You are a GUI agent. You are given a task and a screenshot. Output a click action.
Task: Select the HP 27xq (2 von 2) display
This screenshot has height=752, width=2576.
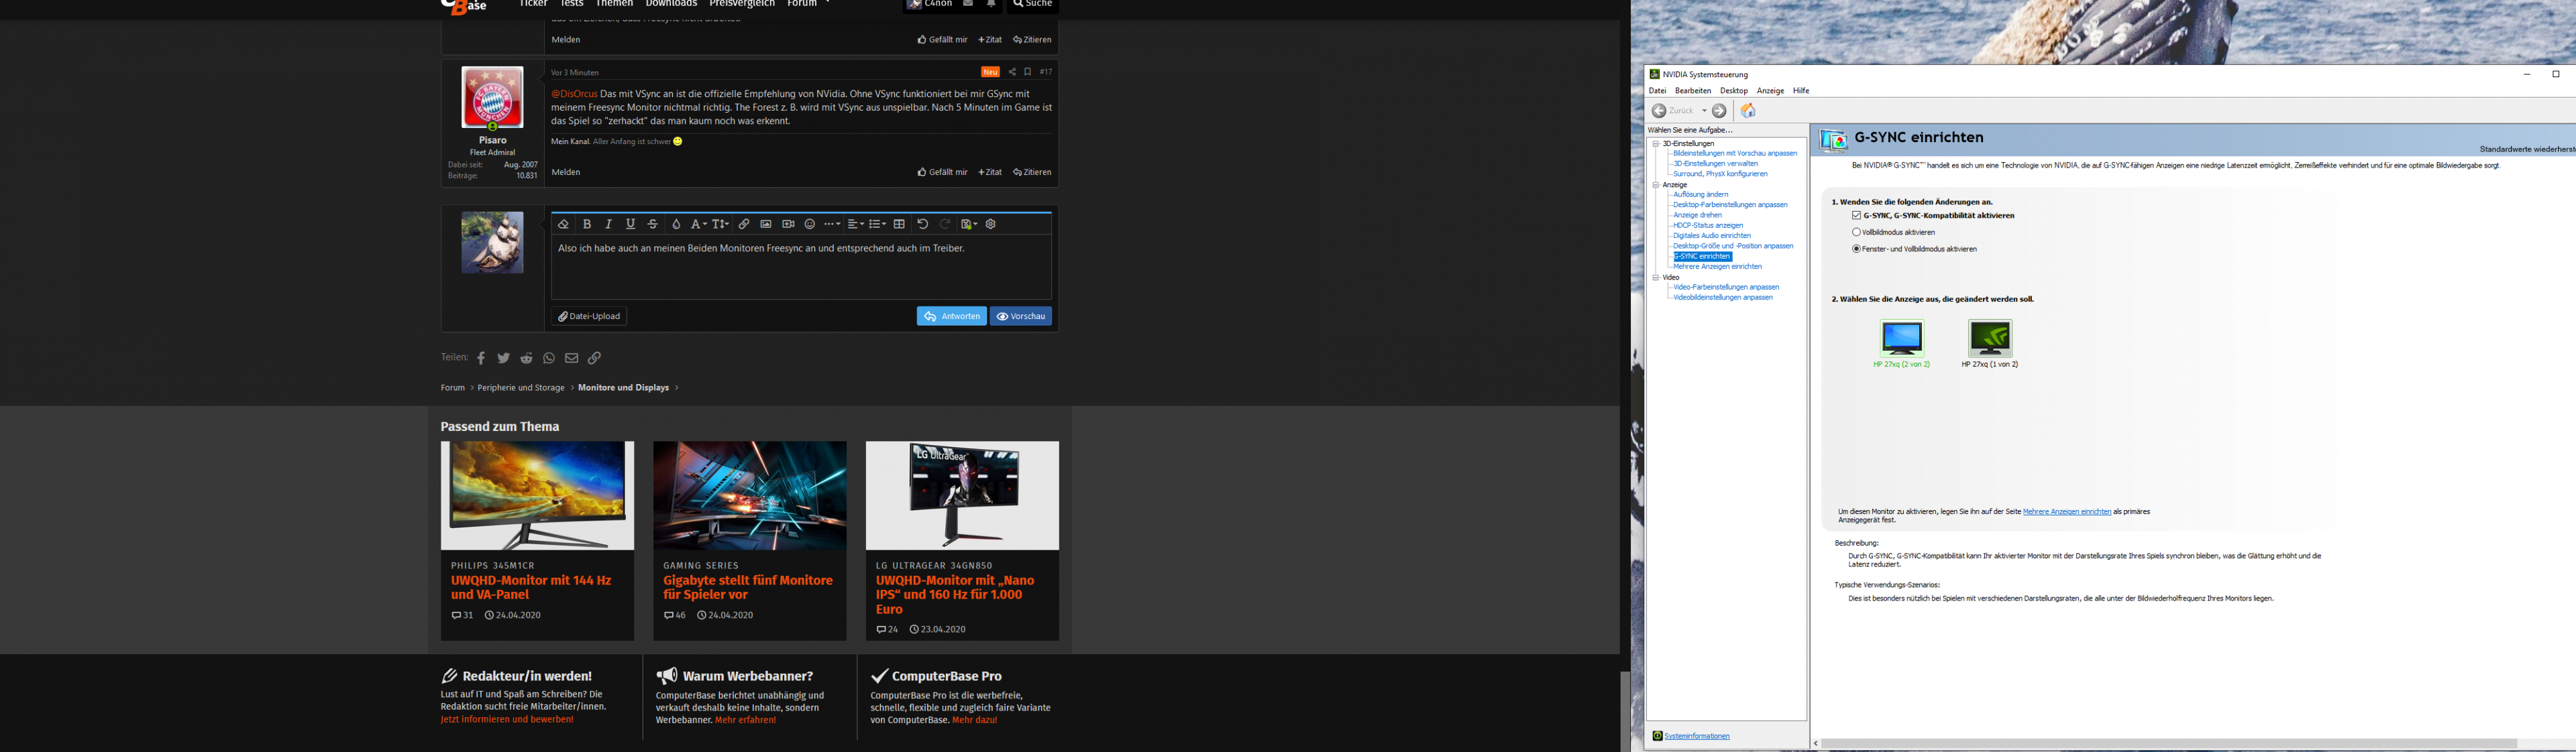(x=1901, y=344)
